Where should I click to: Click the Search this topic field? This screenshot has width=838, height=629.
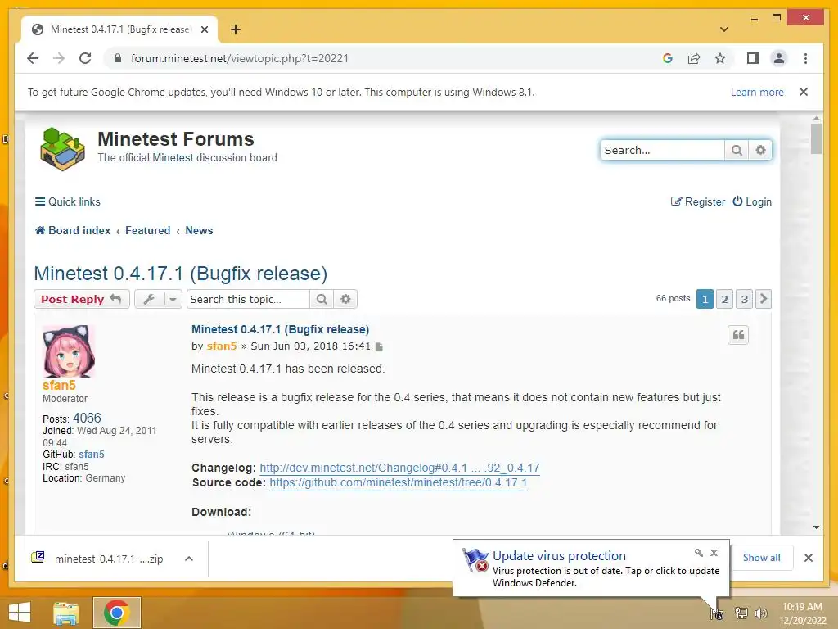tap(248, 299)
